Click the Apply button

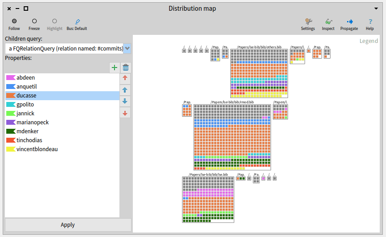click(x=68, y=224)
